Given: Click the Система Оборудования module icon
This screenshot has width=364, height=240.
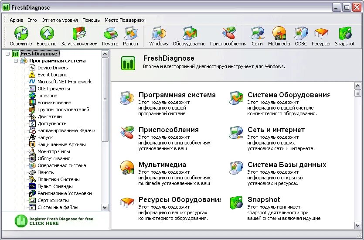Looking at the screenshot, I should (x=236, y=98).
